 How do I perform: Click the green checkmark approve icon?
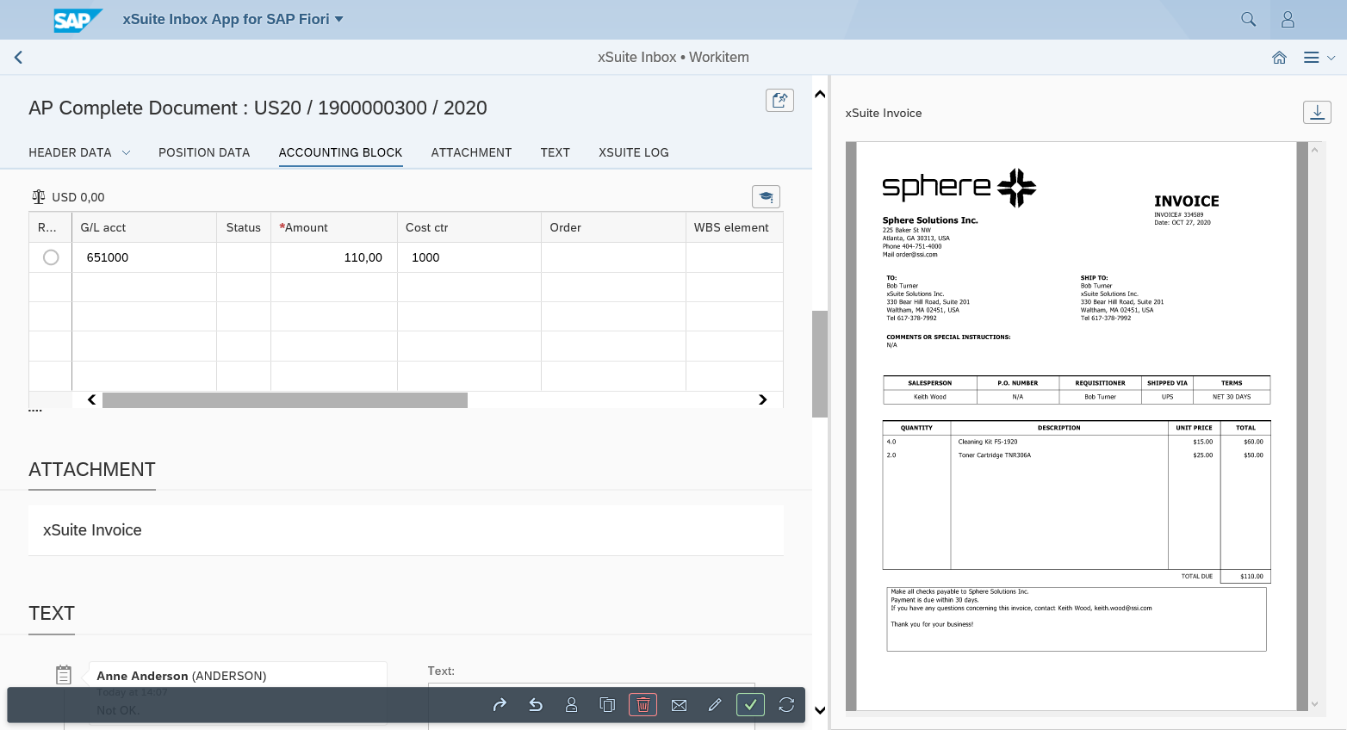tap(750, 705)
